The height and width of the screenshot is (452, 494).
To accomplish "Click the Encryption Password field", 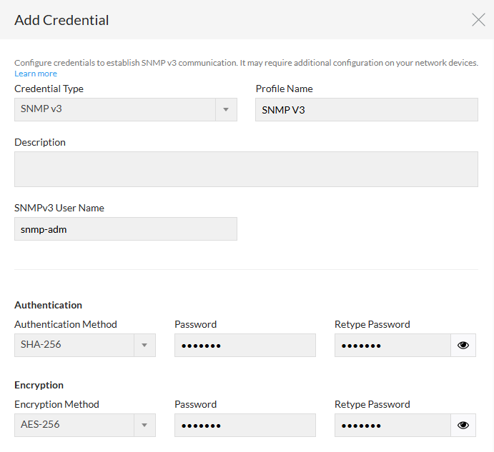I will tap(244, 426).
